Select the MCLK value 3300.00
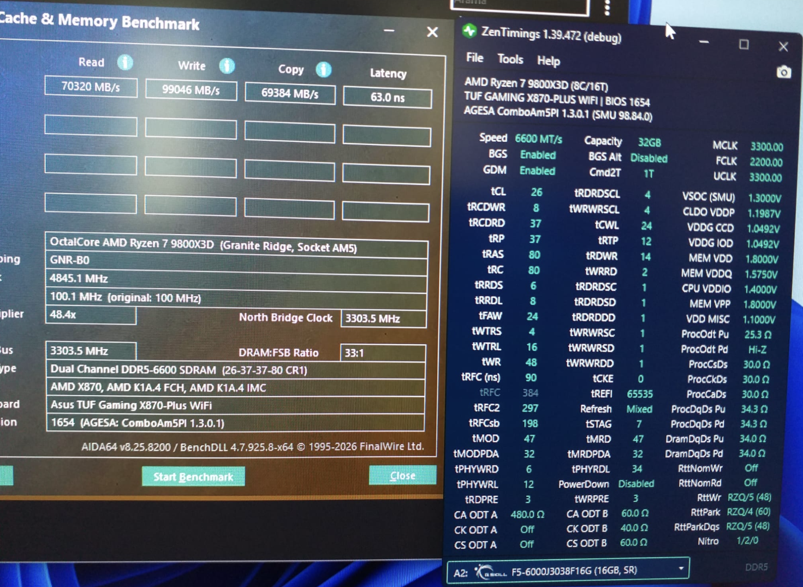The width and height of the screenshot is (803, 587). 766,147
